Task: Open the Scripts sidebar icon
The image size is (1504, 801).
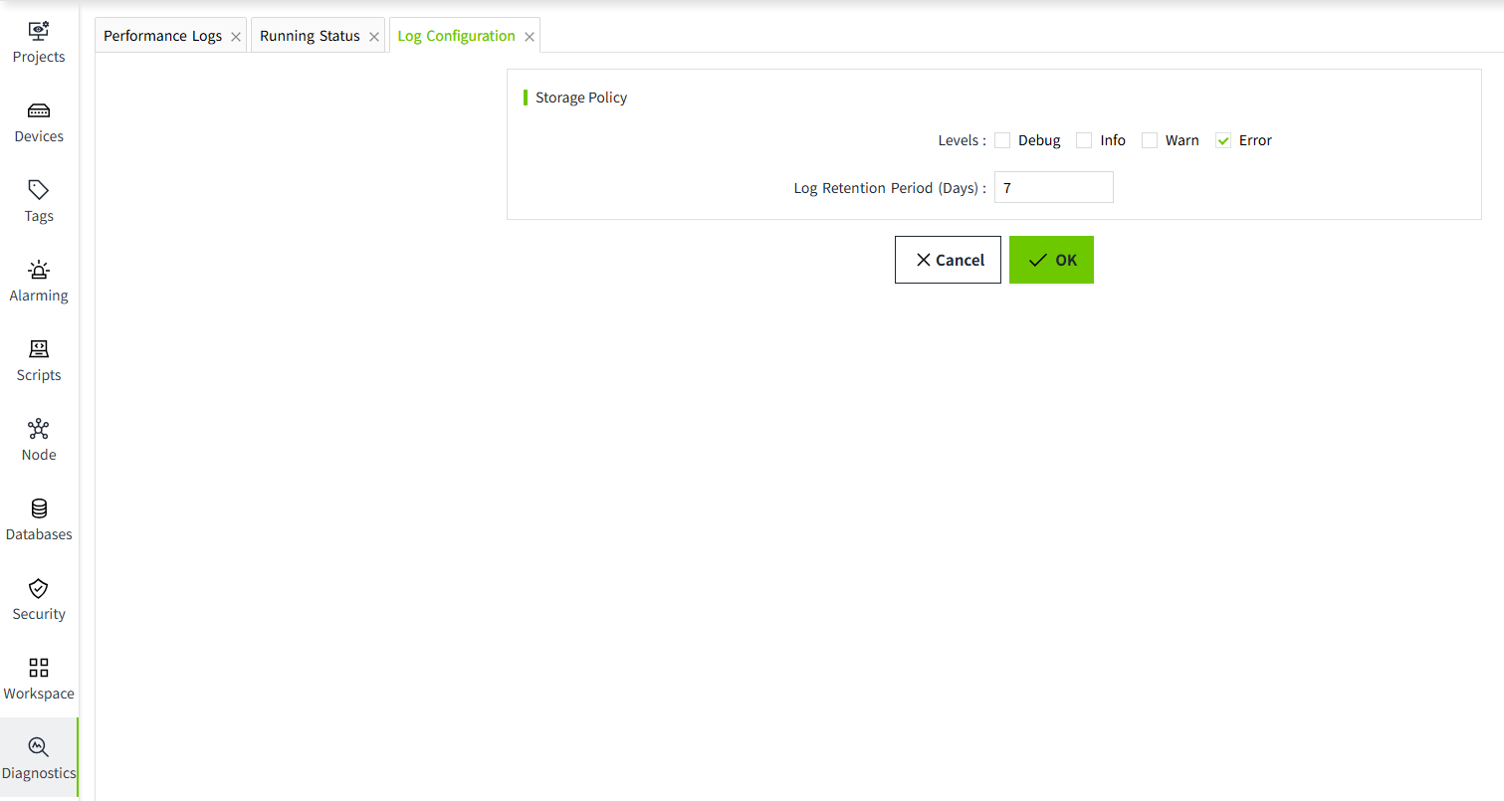Action: tap(39, 349)
